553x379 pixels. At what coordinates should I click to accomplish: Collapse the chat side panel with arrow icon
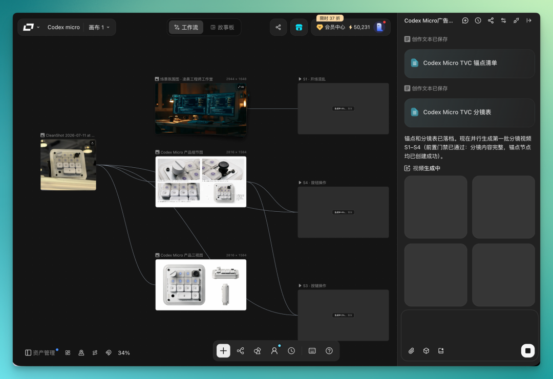[528, 20]
